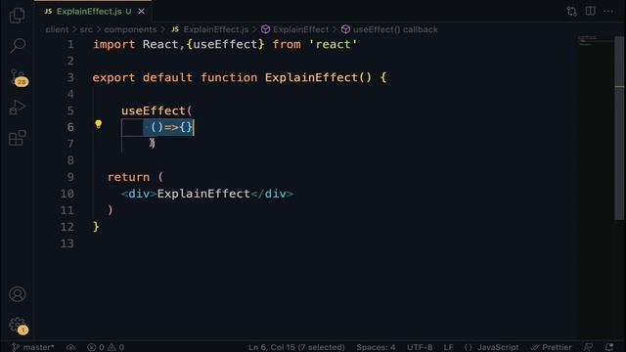
Task: Click Synchronize Changes cloud icon
Action: pos(70,347)
